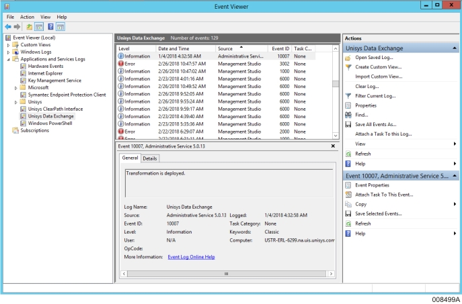Open the Help menu in menu bar
The image size is (462, 304).
pyautogui.click(x=62, y=17)
